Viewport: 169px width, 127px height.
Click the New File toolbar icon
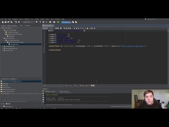pyautogui.click(x=2, y=22)
